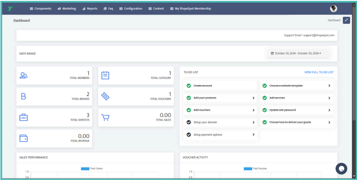Click Choose a website template check mark
Image resolution: width=357 pixels, height=180 pixels.
pyautogui.click(x=265, y=86)
